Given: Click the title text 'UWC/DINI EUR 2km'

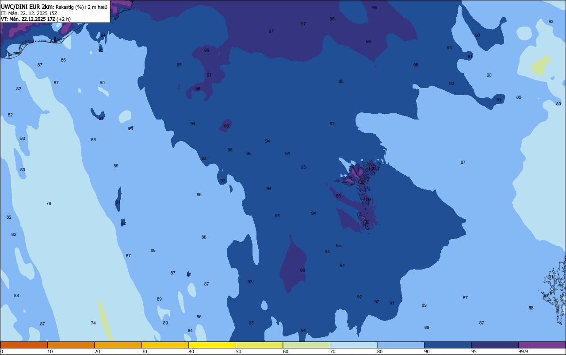Looking at the screenshot, I should tap(26, 7).
